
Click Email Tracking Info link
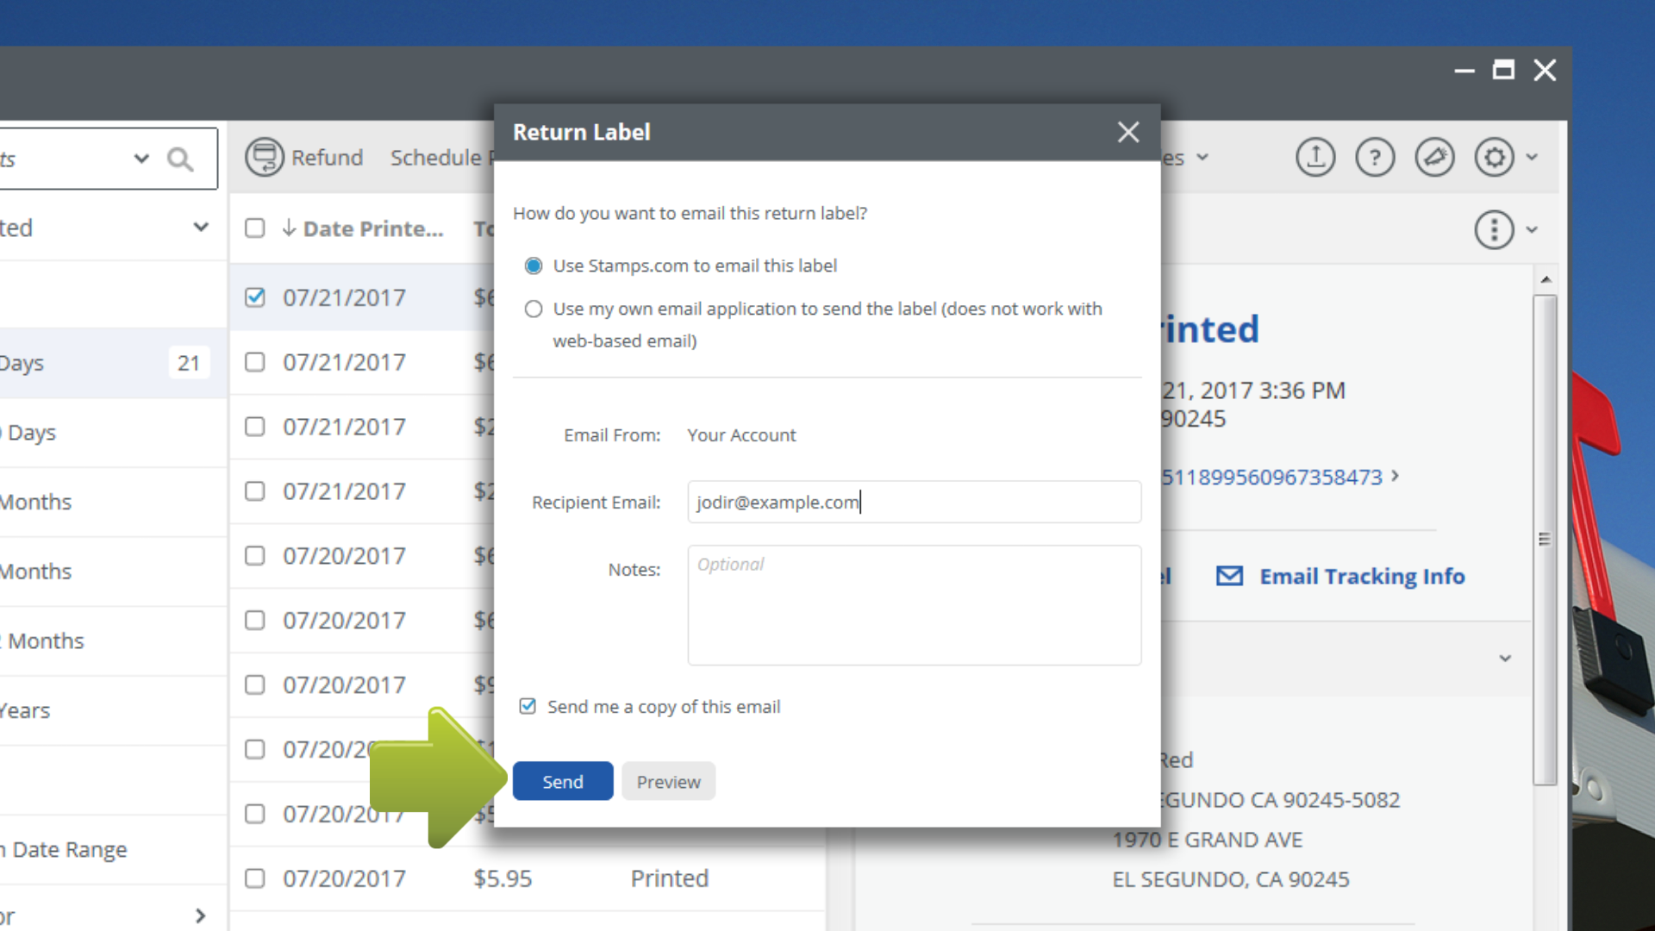tap(1361, 576)
